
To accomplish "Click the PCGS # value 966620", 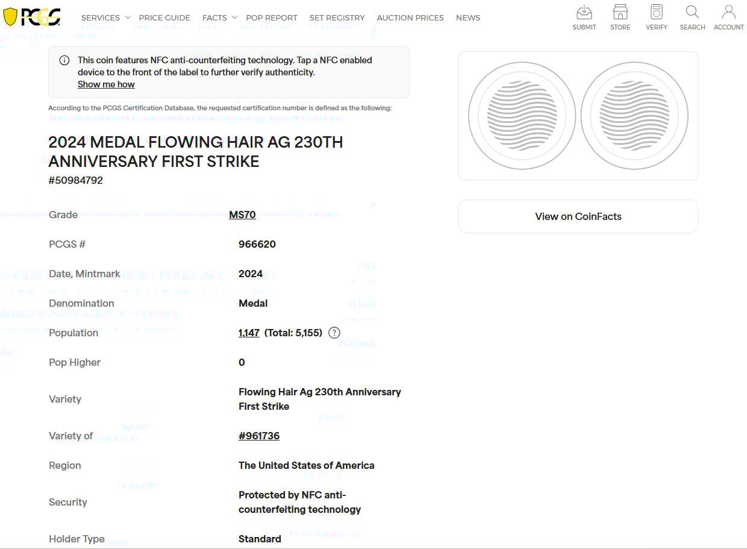I will (257, 244).
